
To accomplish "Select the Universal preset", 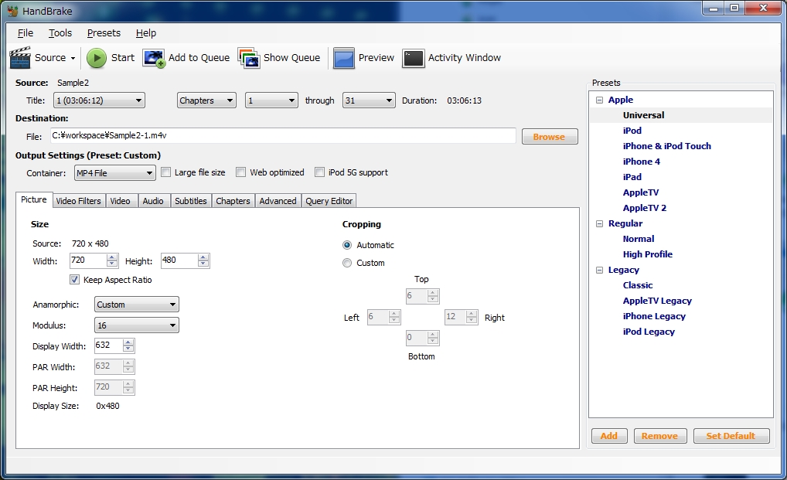I will point(643,115).
